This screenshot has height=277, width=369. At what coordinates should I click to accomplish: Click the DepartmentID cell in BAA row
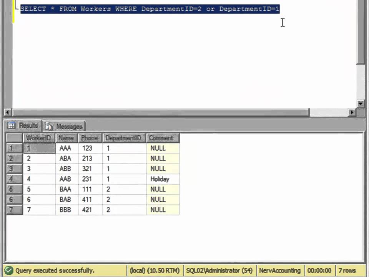tap(124, 189)
